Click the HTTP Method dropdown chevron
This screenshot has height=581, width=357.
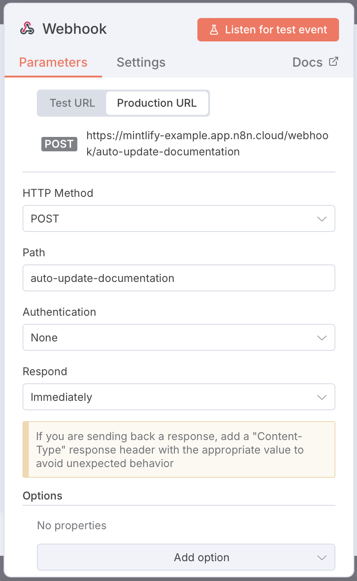point(322,218)
